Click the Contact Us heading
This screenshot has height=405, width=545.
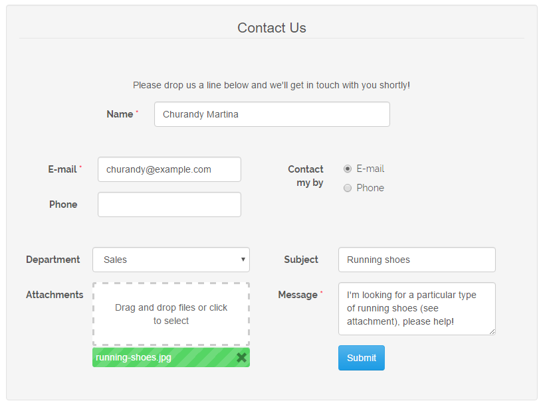(271, 28)
